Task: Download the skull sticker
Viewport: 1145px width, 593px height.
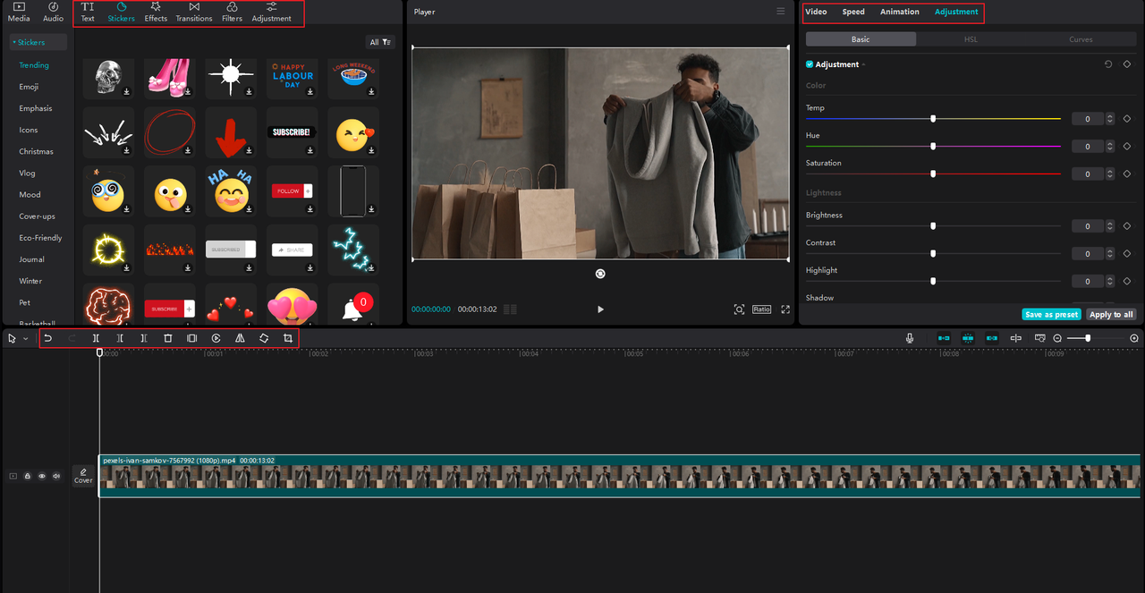Action: point(126,91)
